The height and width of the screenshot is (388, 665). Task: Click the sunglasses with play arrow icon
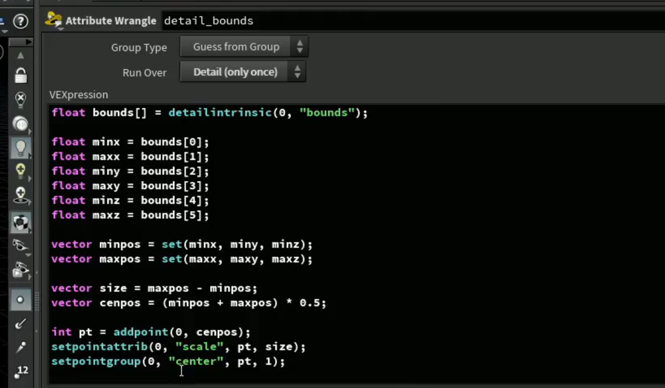tap(21, 270)
